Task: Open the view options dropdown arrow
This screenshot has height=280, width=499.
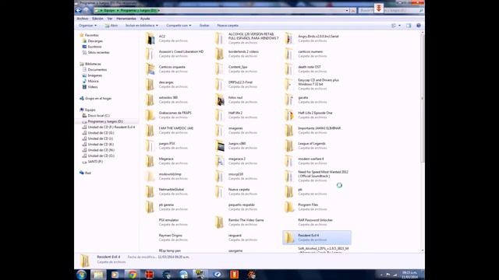Action: click(399, 26)
